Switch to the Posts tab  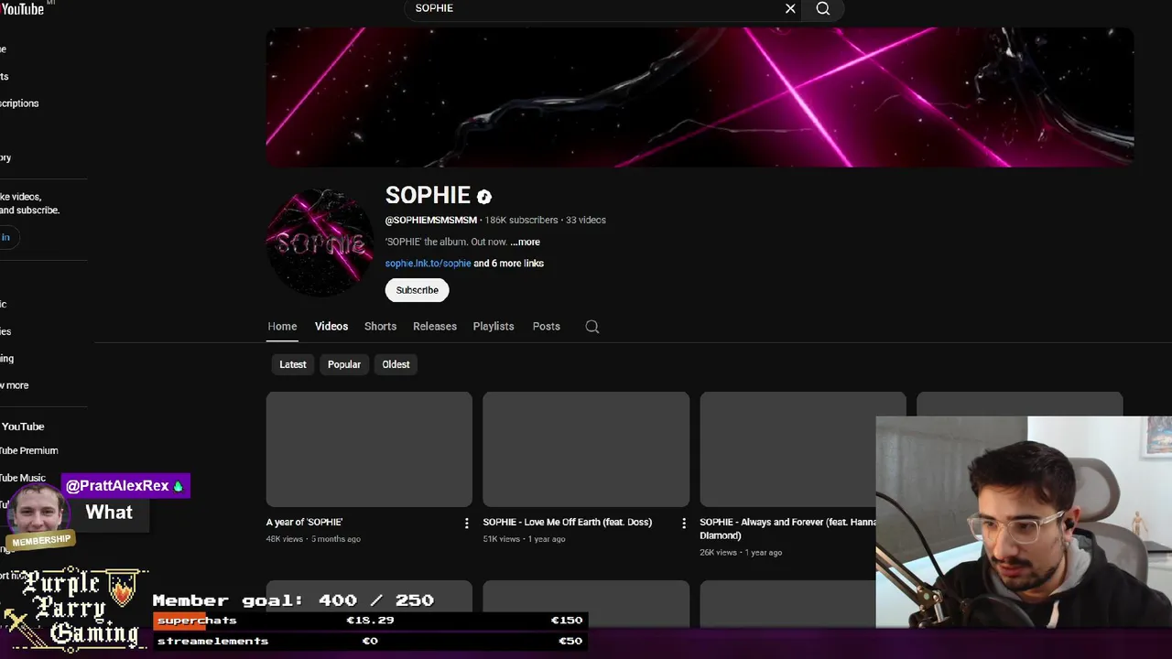tap(547, 326)
